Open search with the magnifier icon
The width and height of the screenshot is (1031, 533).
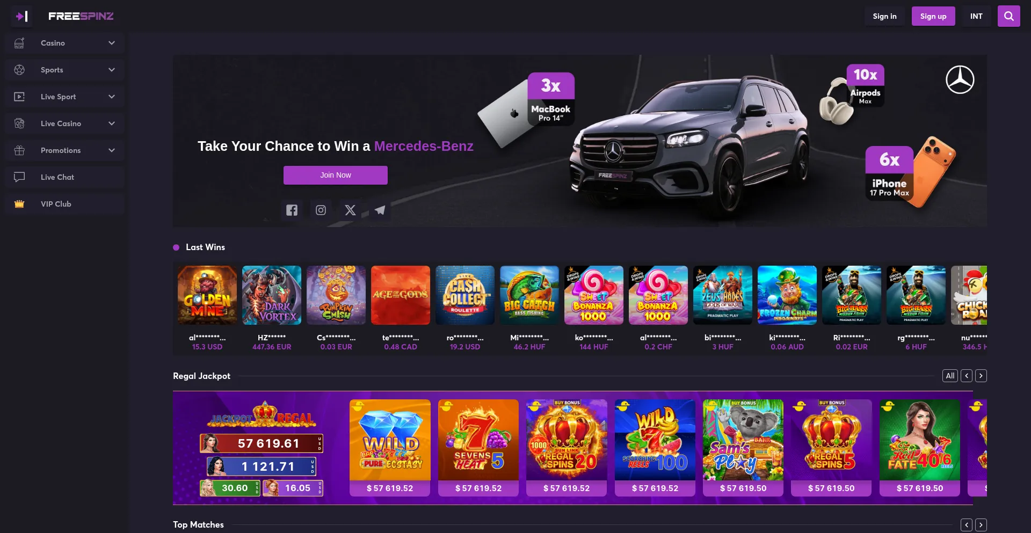[1008, 16]
